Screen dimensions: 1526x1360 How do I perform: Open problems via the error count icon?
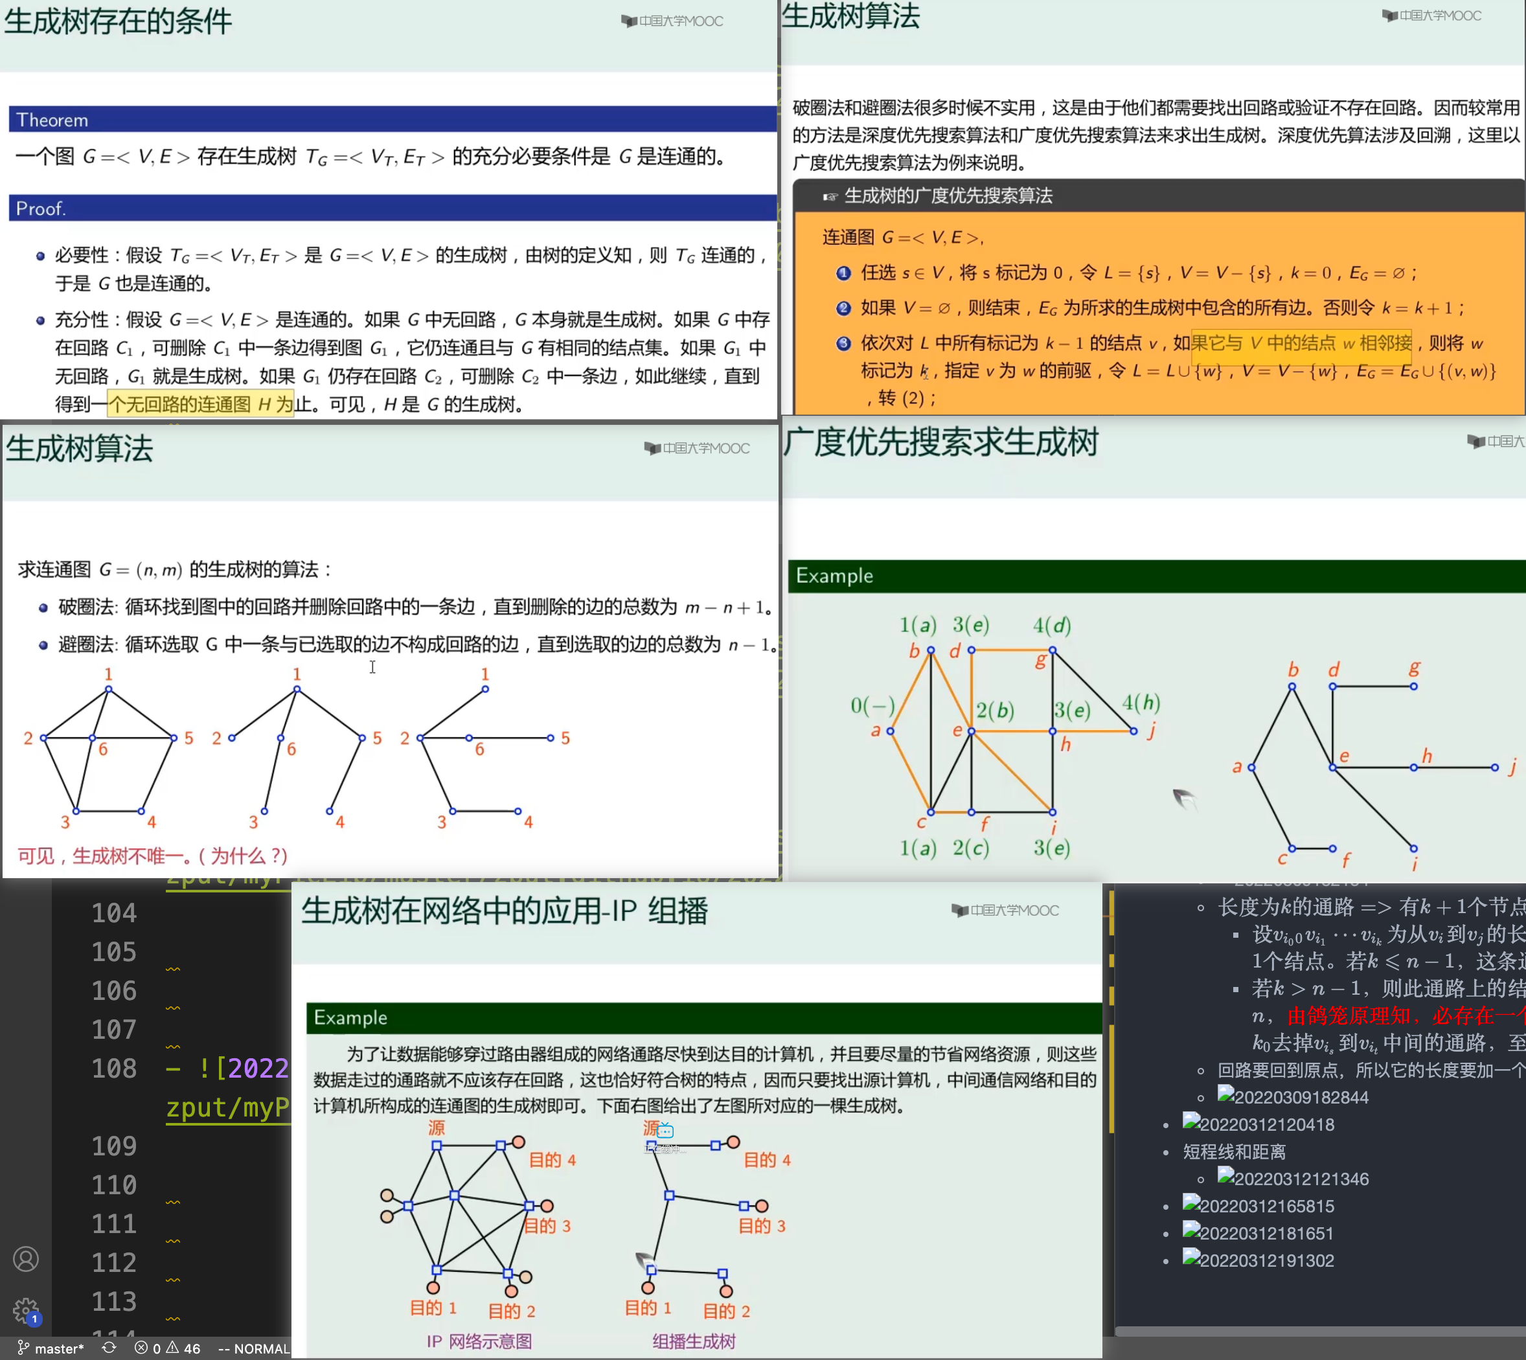point(141,1348)
